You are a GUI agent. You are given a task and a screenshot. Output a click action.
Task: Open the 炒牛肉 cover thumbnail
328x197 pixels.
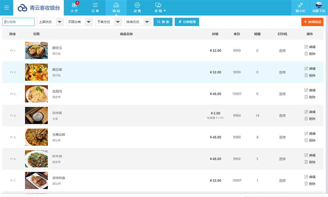[x=36, y=159]
